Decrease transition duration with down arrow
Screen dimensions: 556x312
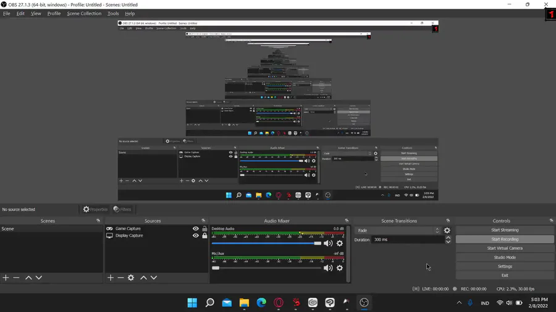tap(448, 242)
